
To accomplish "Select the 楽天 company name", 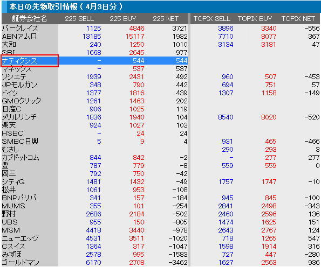I will pos(9,125).
